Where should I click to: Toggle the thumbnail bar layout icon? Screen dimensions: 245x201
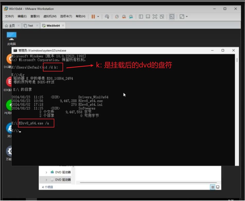(148, 17)
